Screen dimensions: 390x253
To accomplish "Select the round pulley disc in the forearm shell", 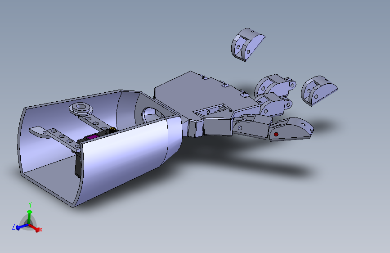I will pyautogui.click(x=81, y=108).
